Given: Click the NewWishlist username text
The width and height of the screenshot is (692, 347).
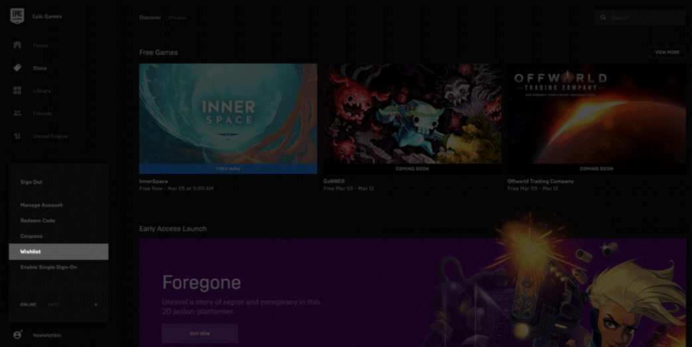Looking at the screenshot, I should [x=47, y=336].
